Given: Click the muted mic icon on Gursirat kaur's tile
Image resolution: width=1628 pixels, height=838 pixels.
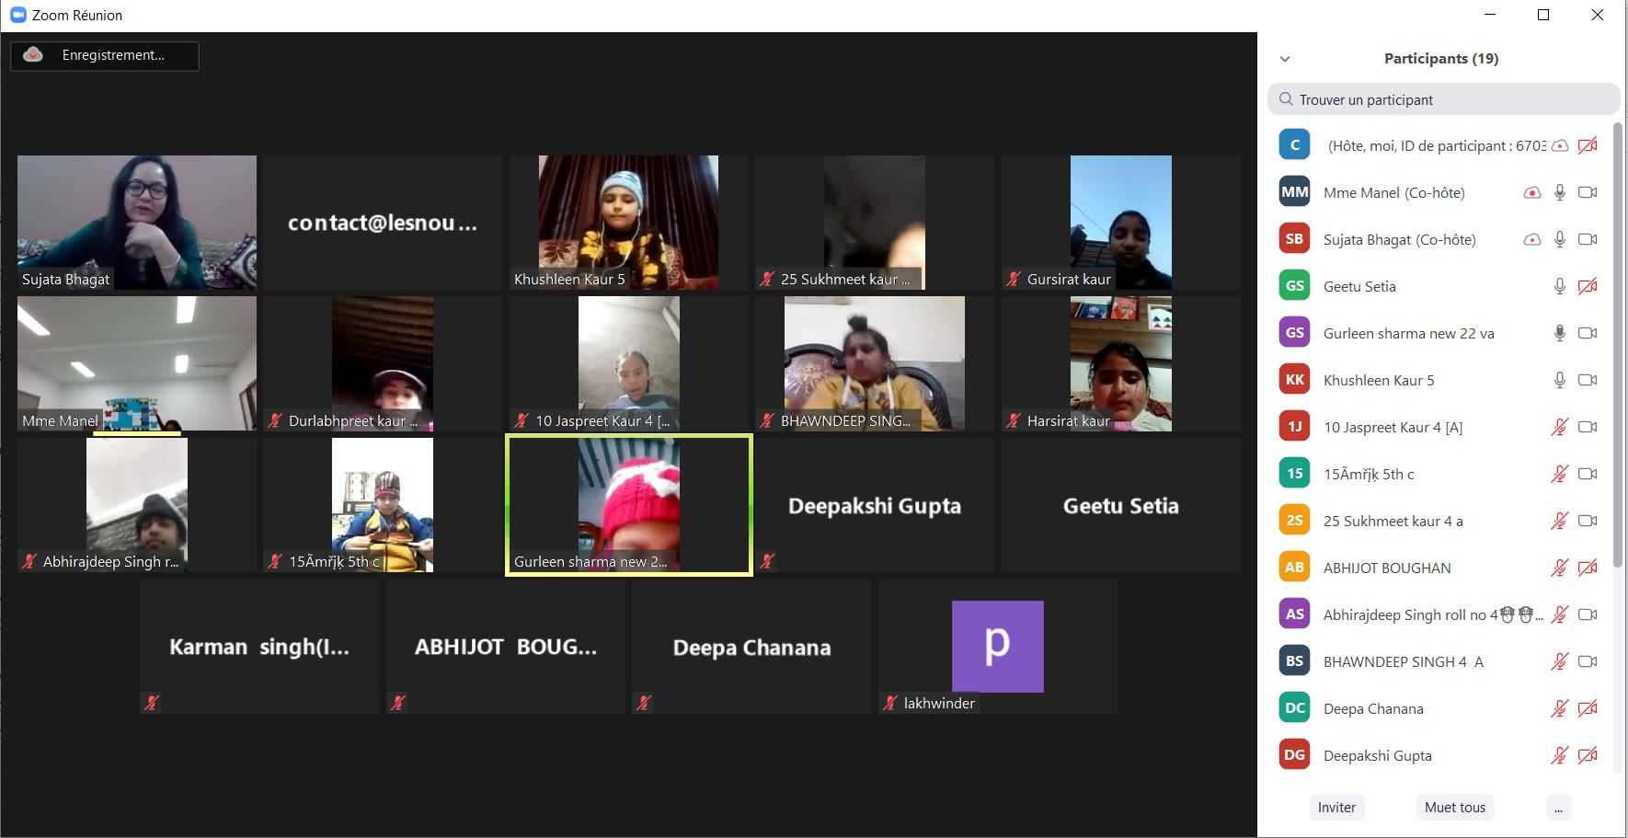Looking at the screenshot, I should point(1014,279).
